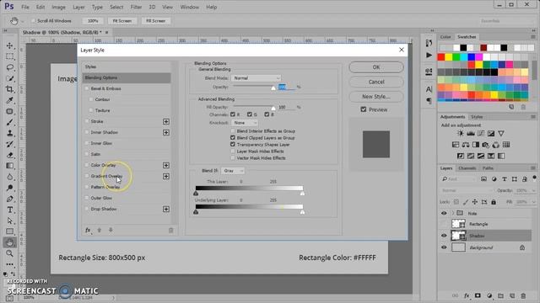Toggle Scroll All Windows checkbox
This screenshot has width=540, height=303.
pos(34,21)
